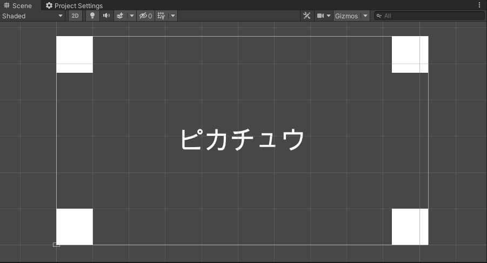Select the top-left white square image
This screenshot has width=487, height=263.
click(x=75, y=54)
